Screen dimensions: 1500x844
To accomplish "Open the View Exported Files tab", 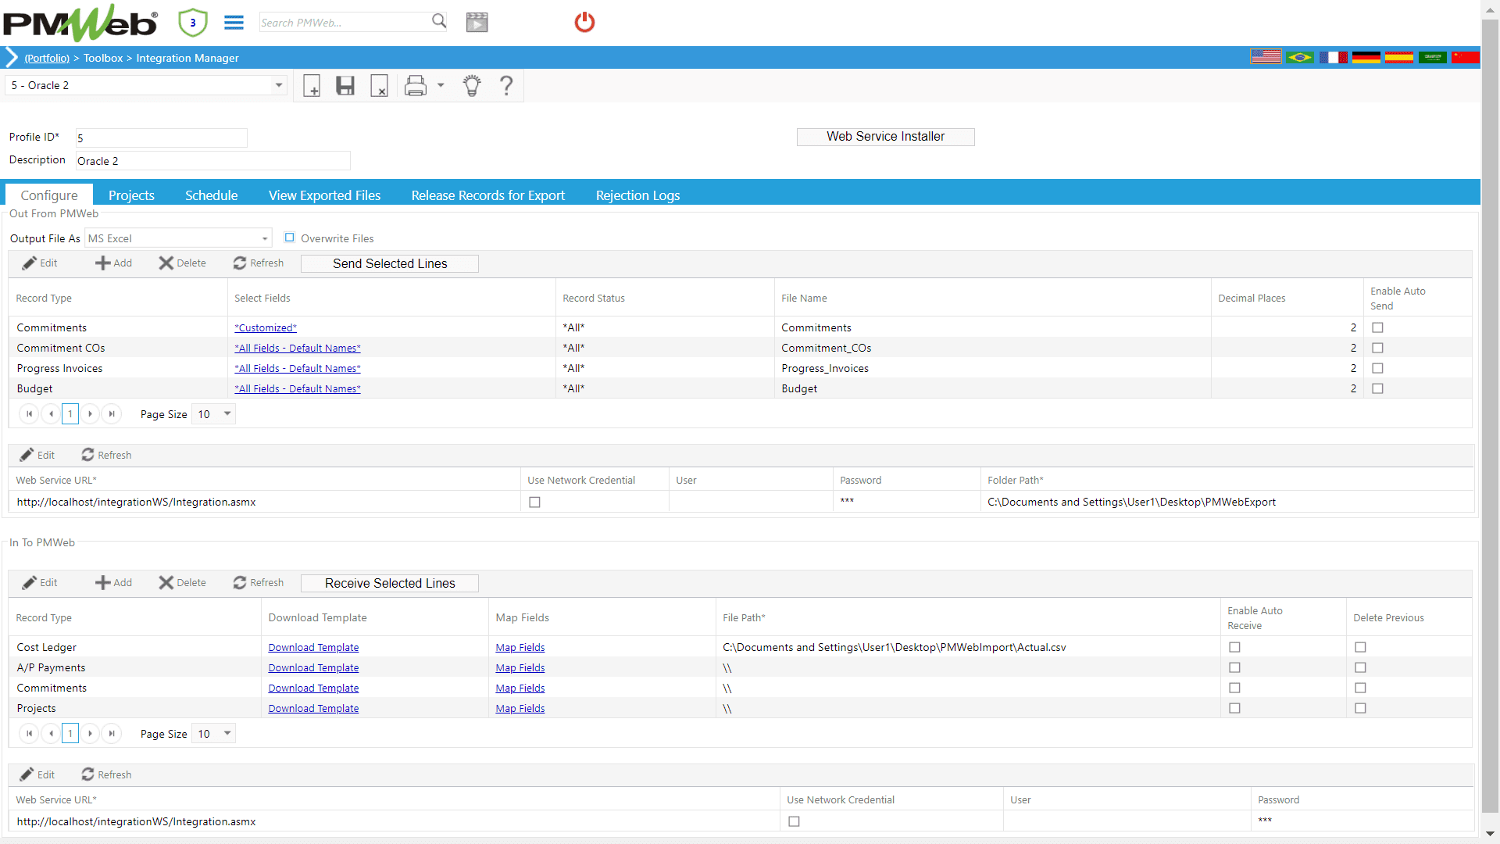I will click(x=325, y=195).
